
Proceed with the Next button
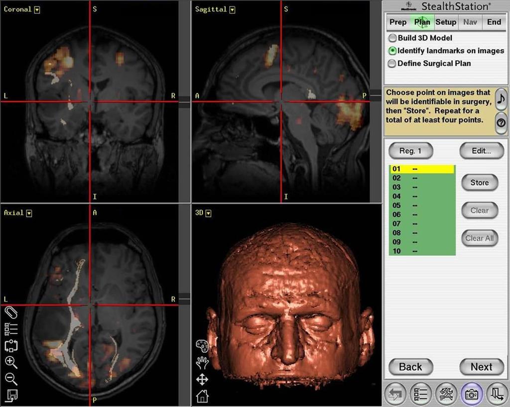pos(482,367)
